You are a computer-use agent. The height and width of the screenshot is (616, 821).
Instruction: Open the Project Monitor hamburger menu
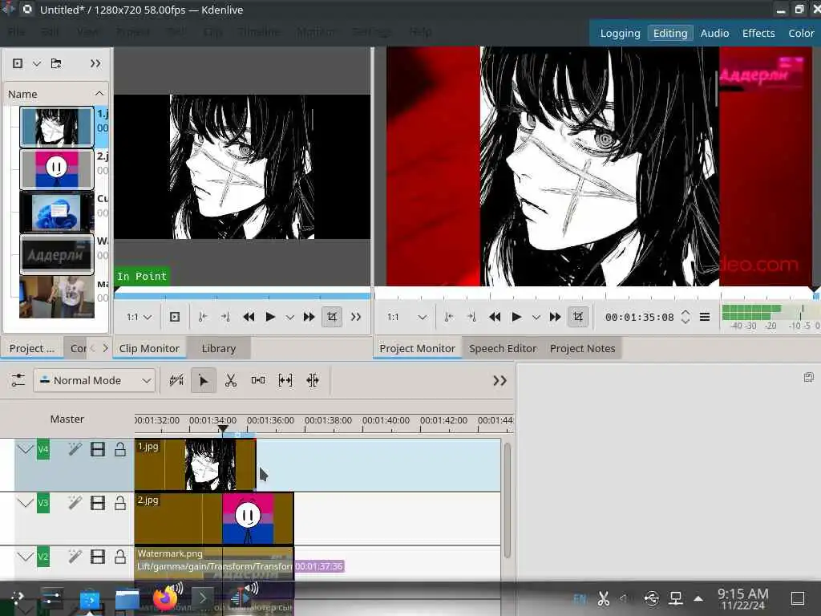click(705, 317)
